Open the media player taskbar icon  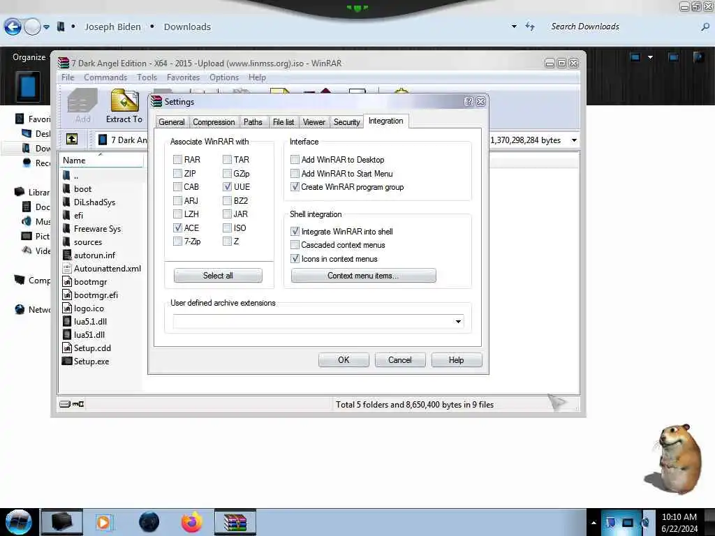tap(103, 522)
